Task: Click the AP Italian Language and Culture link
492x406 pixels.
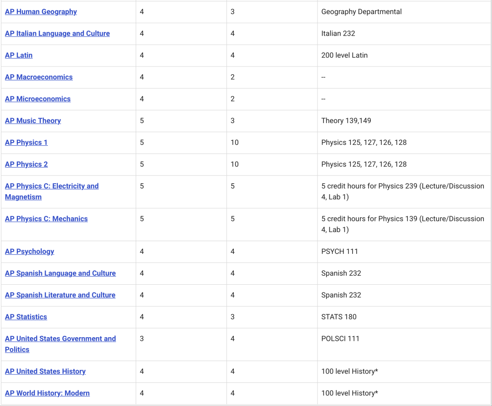Action: (57, 34)
